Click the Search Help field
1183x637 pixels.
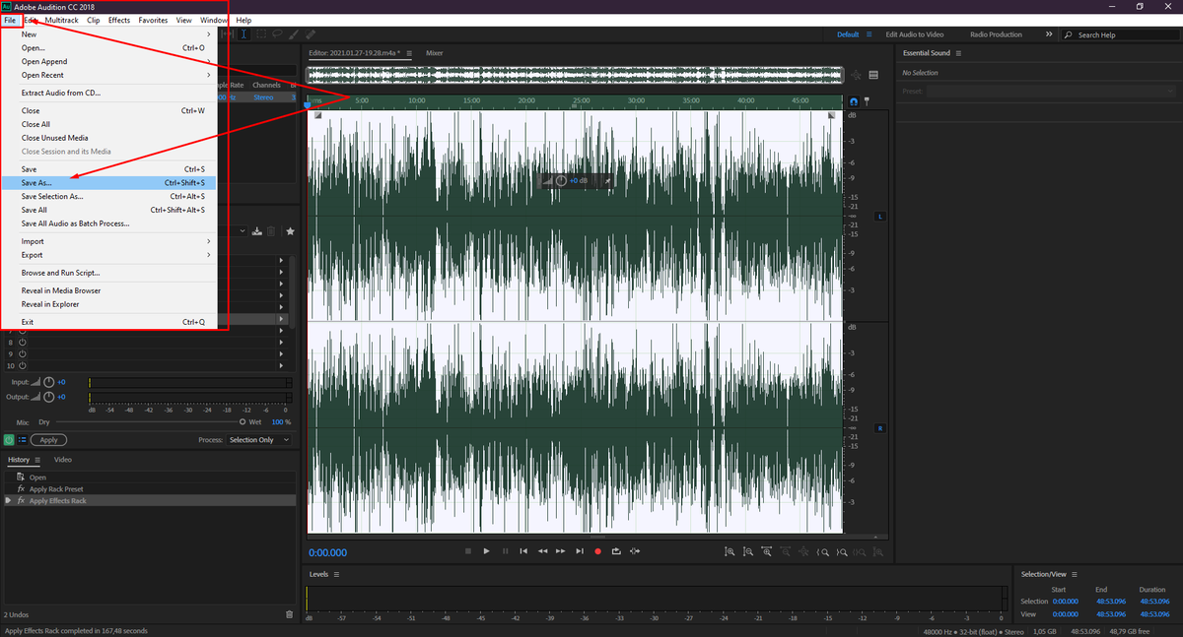(1121, 34)
